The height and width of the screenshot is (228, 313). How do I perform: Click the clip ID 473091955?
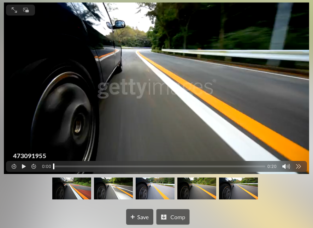(30, 156)
